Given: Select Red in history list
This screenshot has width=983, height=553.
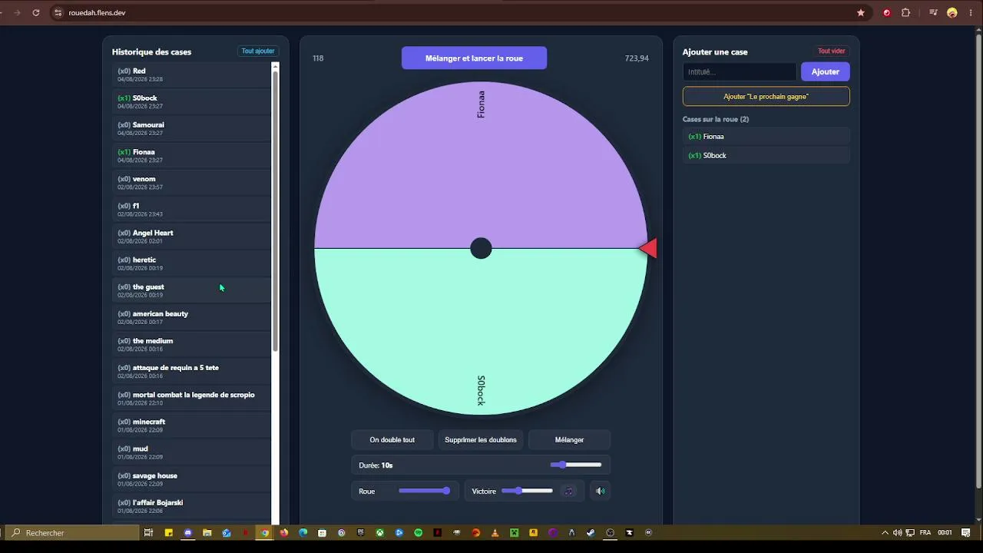Looking at the screenshot, I should [x=191, y=75].
